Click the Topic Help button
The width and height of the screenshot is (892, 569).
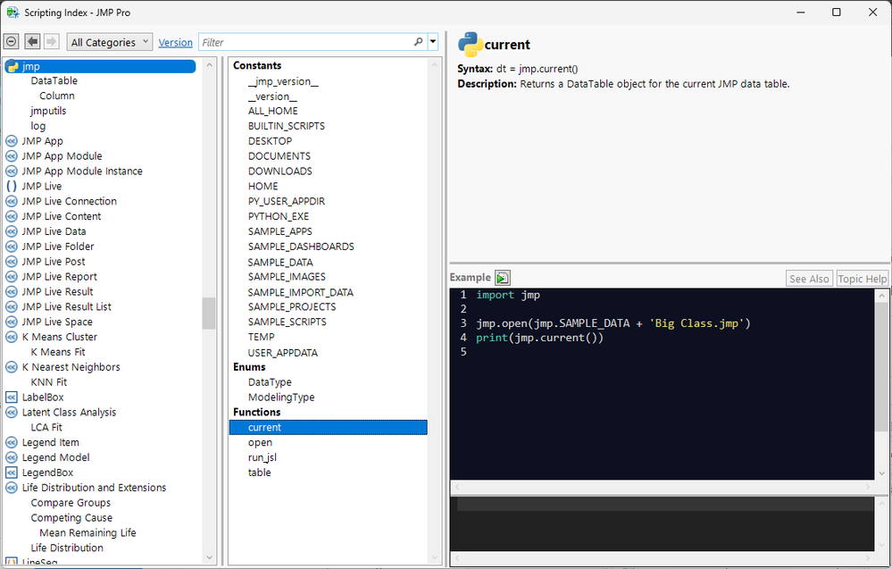click(x=862, y=279)
